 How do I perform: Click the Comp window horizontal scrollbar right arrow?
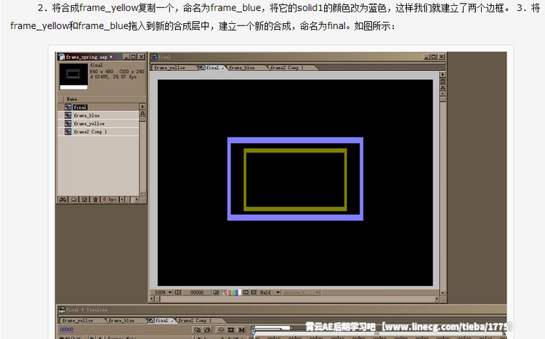point(437,298)
